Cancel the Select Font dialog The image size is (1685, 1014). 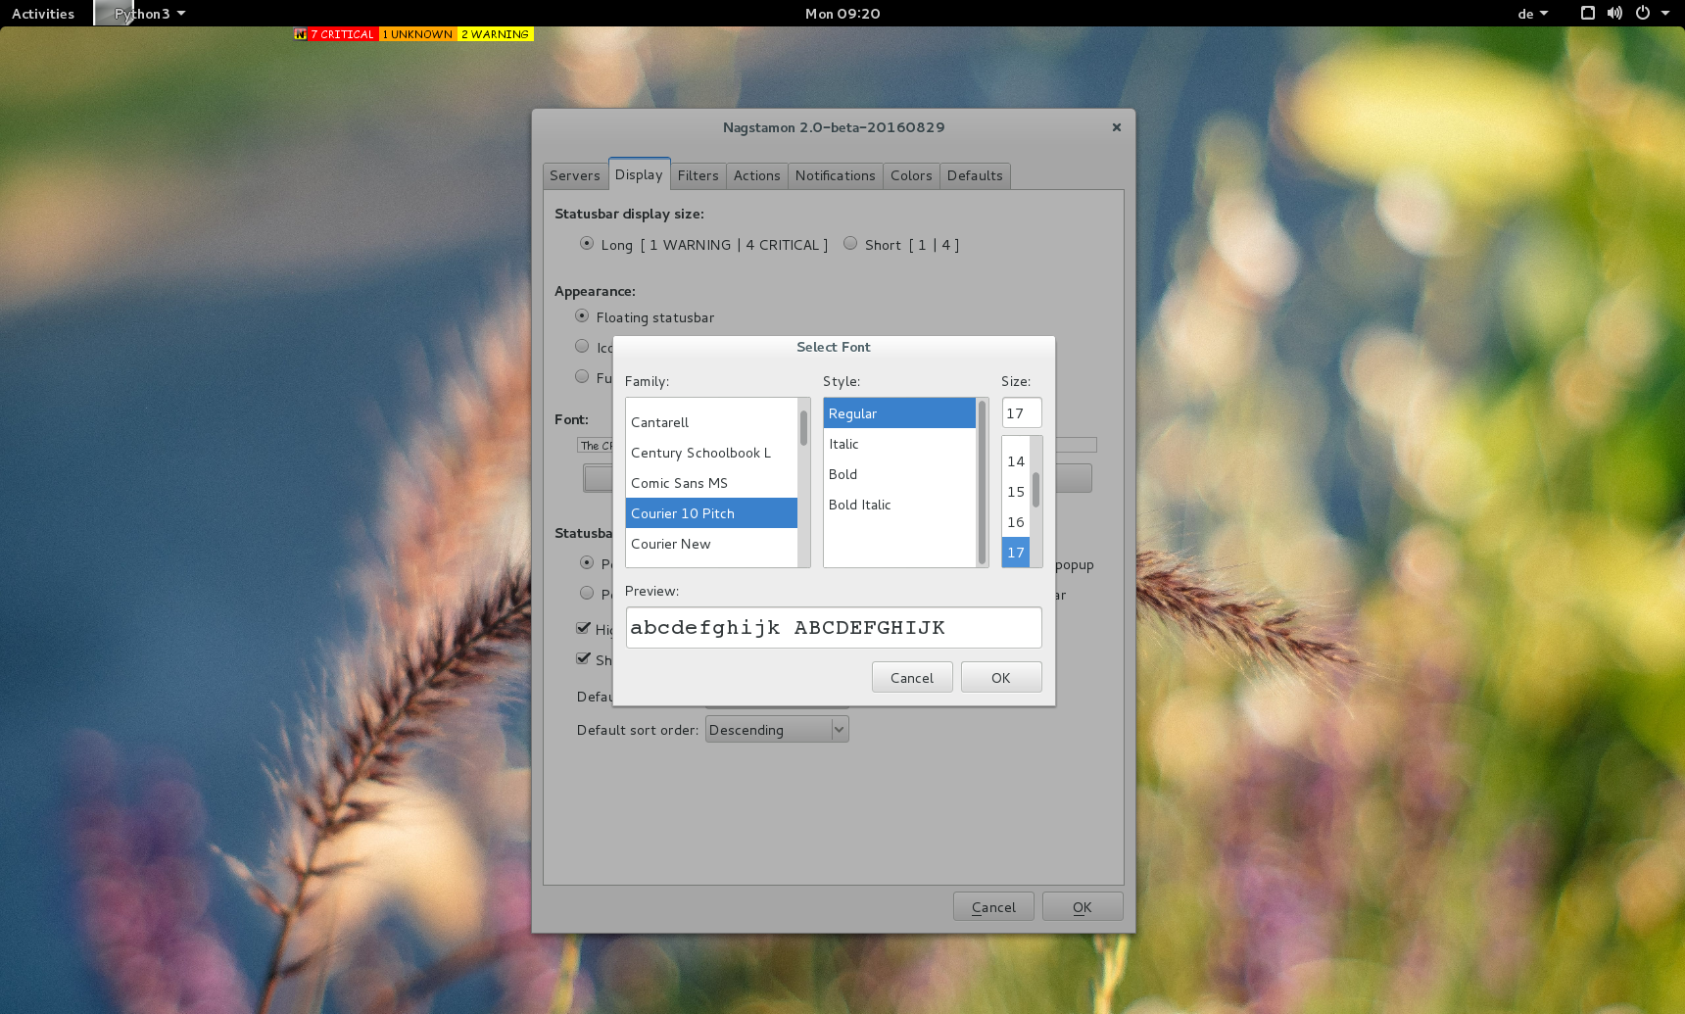(911, 678)
